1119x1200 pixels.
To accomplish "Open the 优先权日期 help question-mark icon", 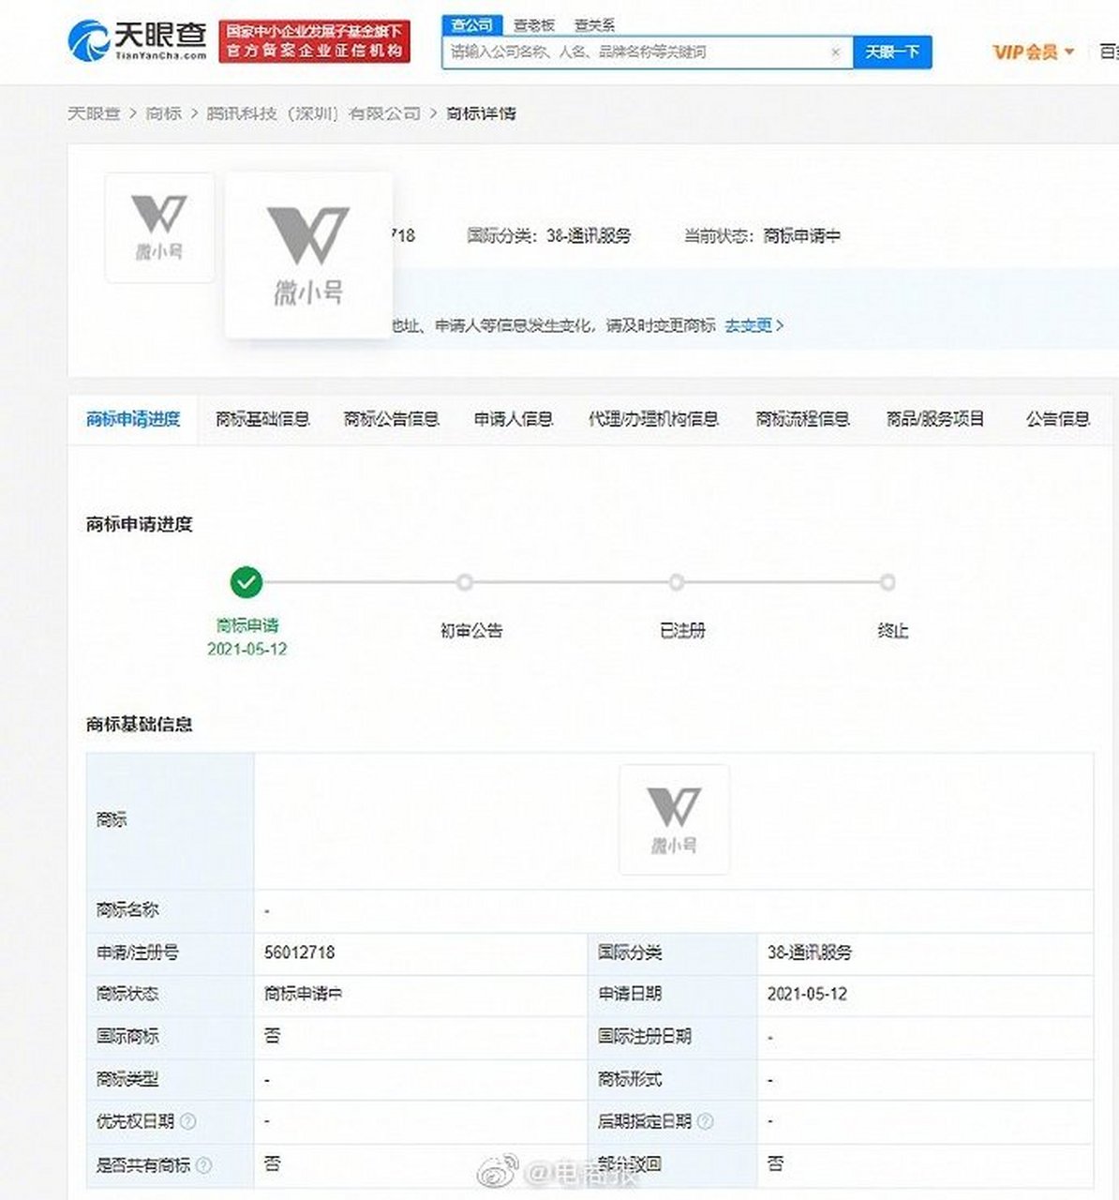I will click(187, 1122).
